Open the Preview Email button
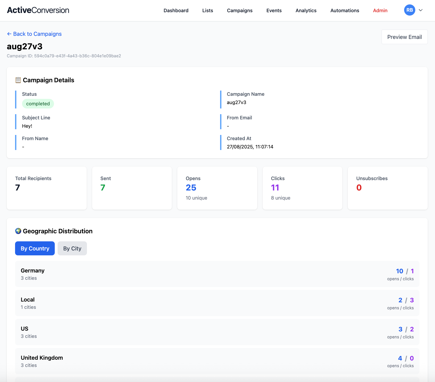The width and height of the screenshot is (435, 382). pyautogui.click(x=404, y=37)
